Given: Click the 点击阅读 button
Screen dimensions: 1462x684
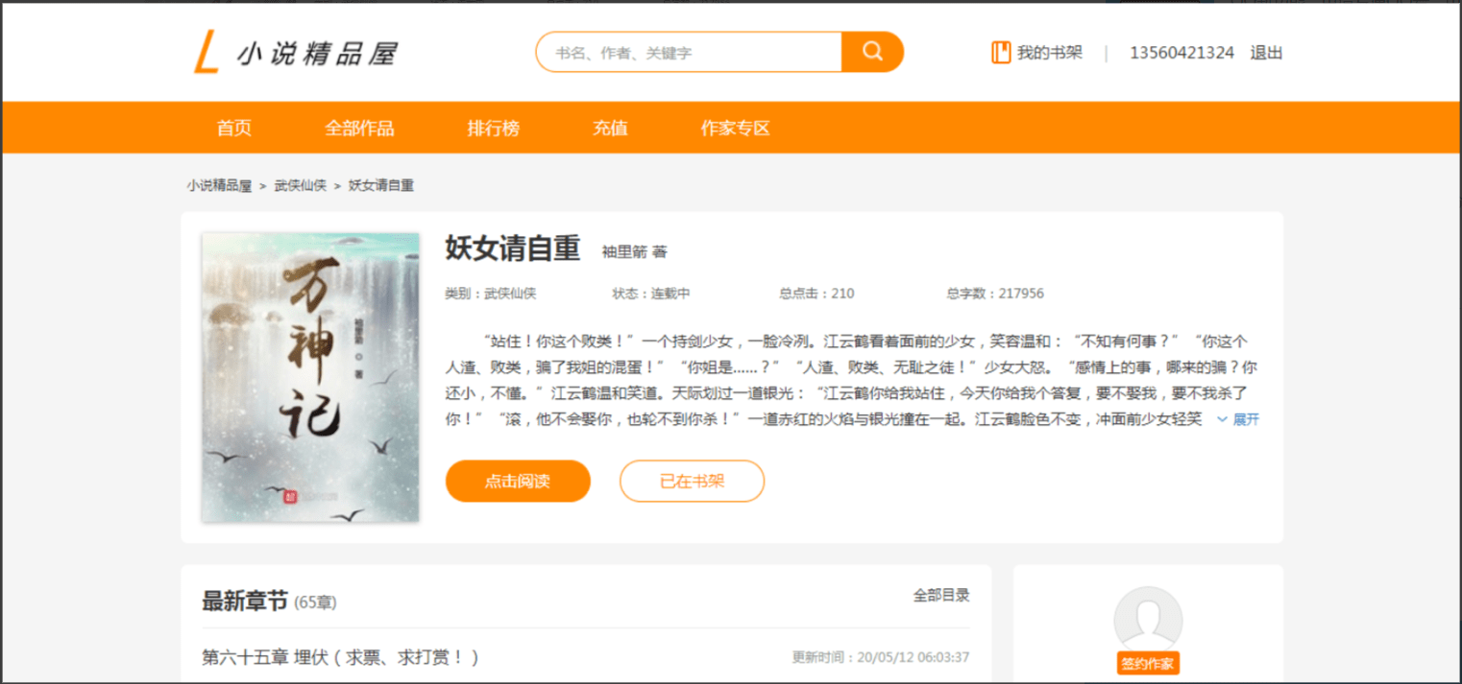Looking at the screenshot, I should pos(518,482).
